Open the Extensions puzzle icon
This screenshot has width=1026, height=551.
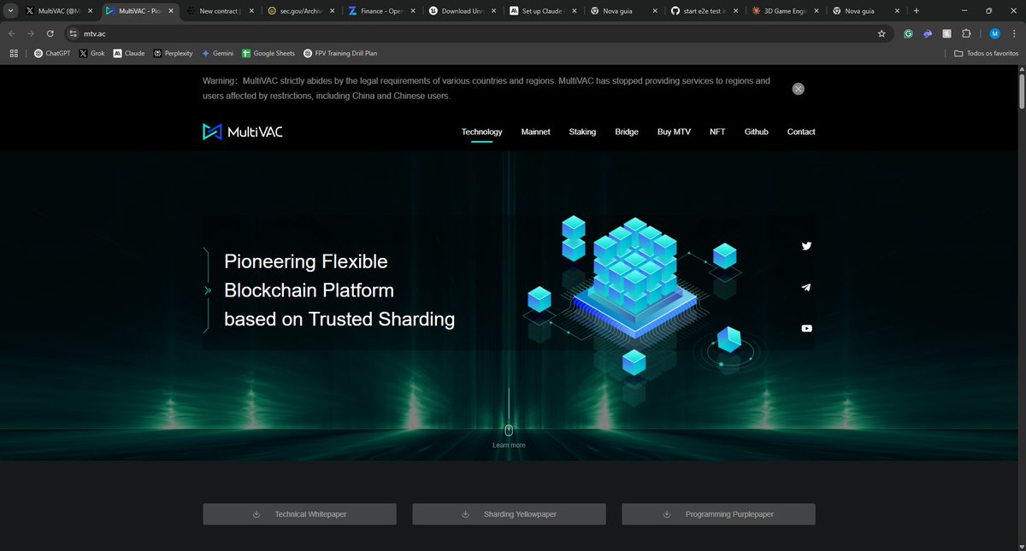click(966, 33)
